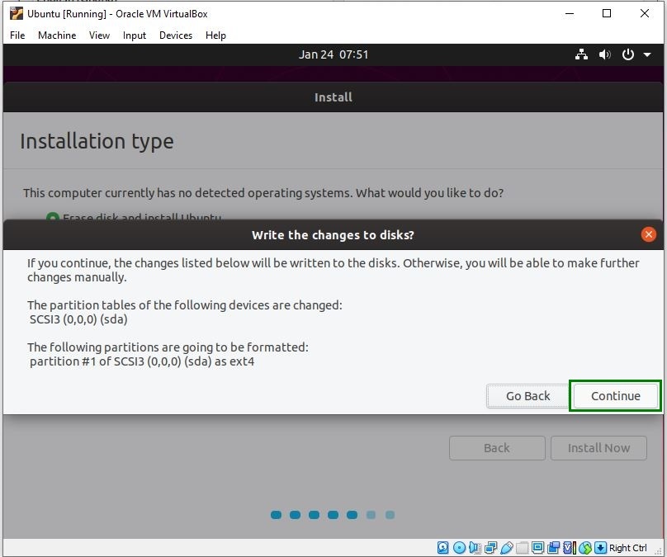Click the VirtualBox hard disk activity icon
This screenshot has height=557, width=667.
click(442, 548)
